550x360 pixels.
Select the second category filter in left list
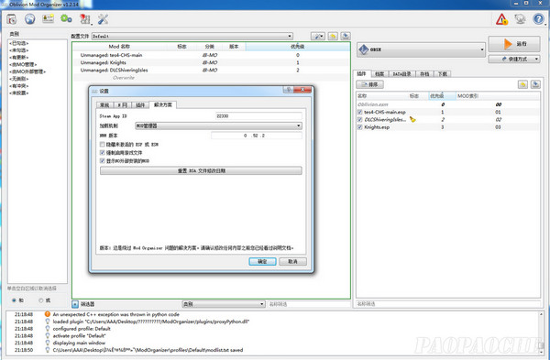pyautogui.click(x=19, y=50)
